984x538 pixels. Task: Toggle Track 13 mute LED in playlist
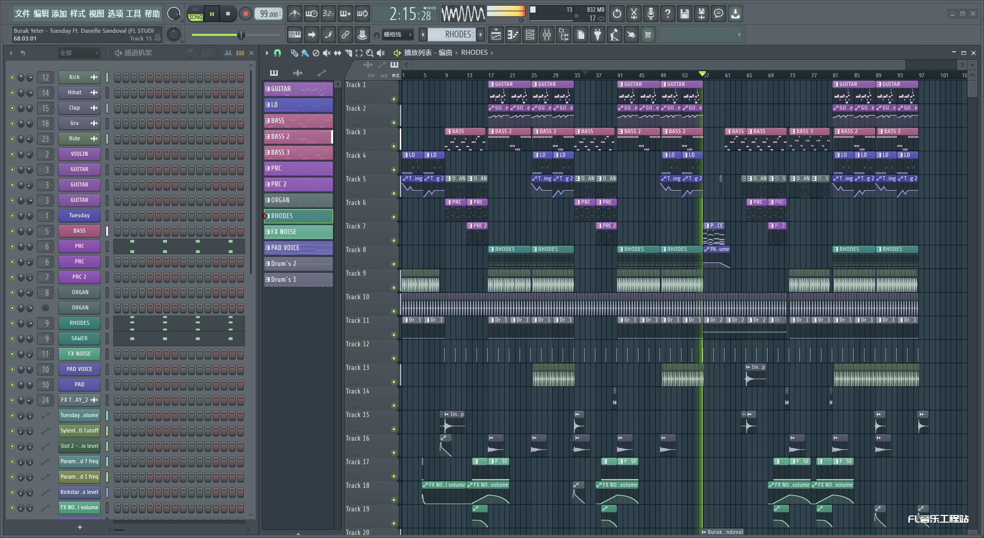(394, 382)
